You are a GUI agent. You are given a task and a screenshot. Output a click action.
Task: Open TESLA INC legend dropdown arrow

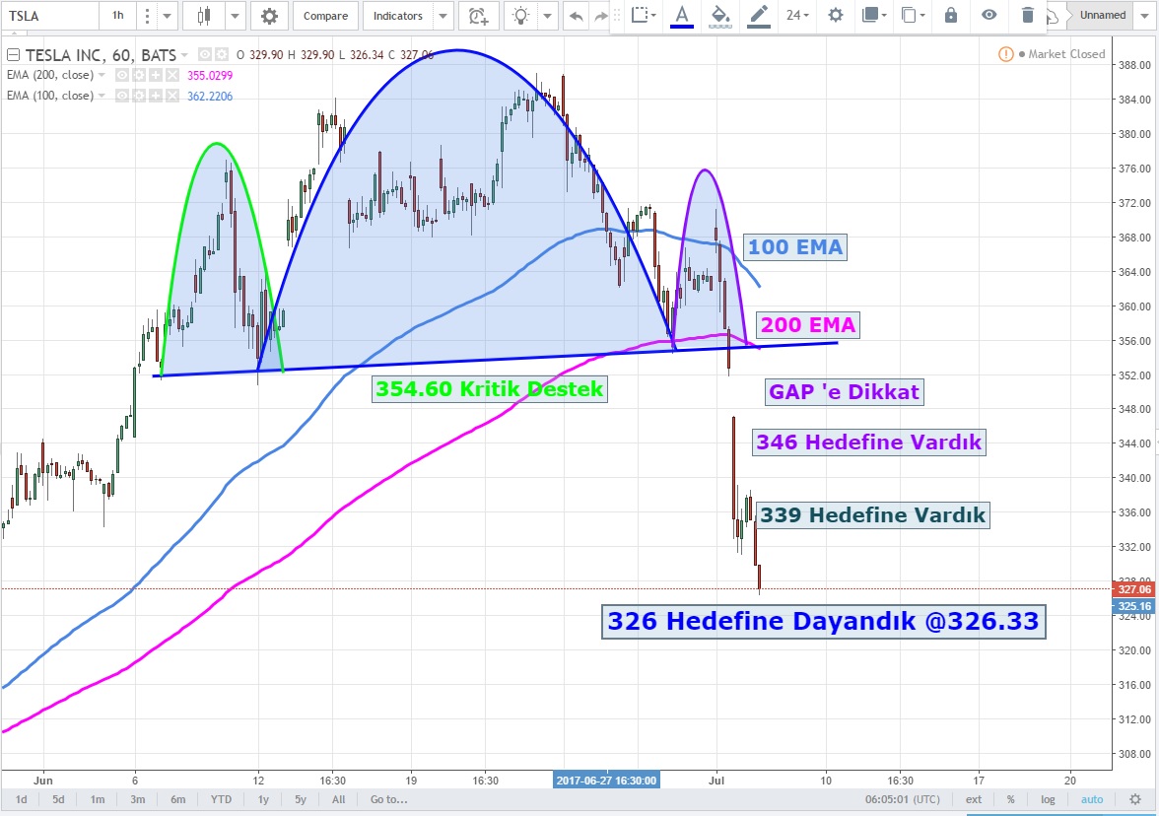point(185,55)
